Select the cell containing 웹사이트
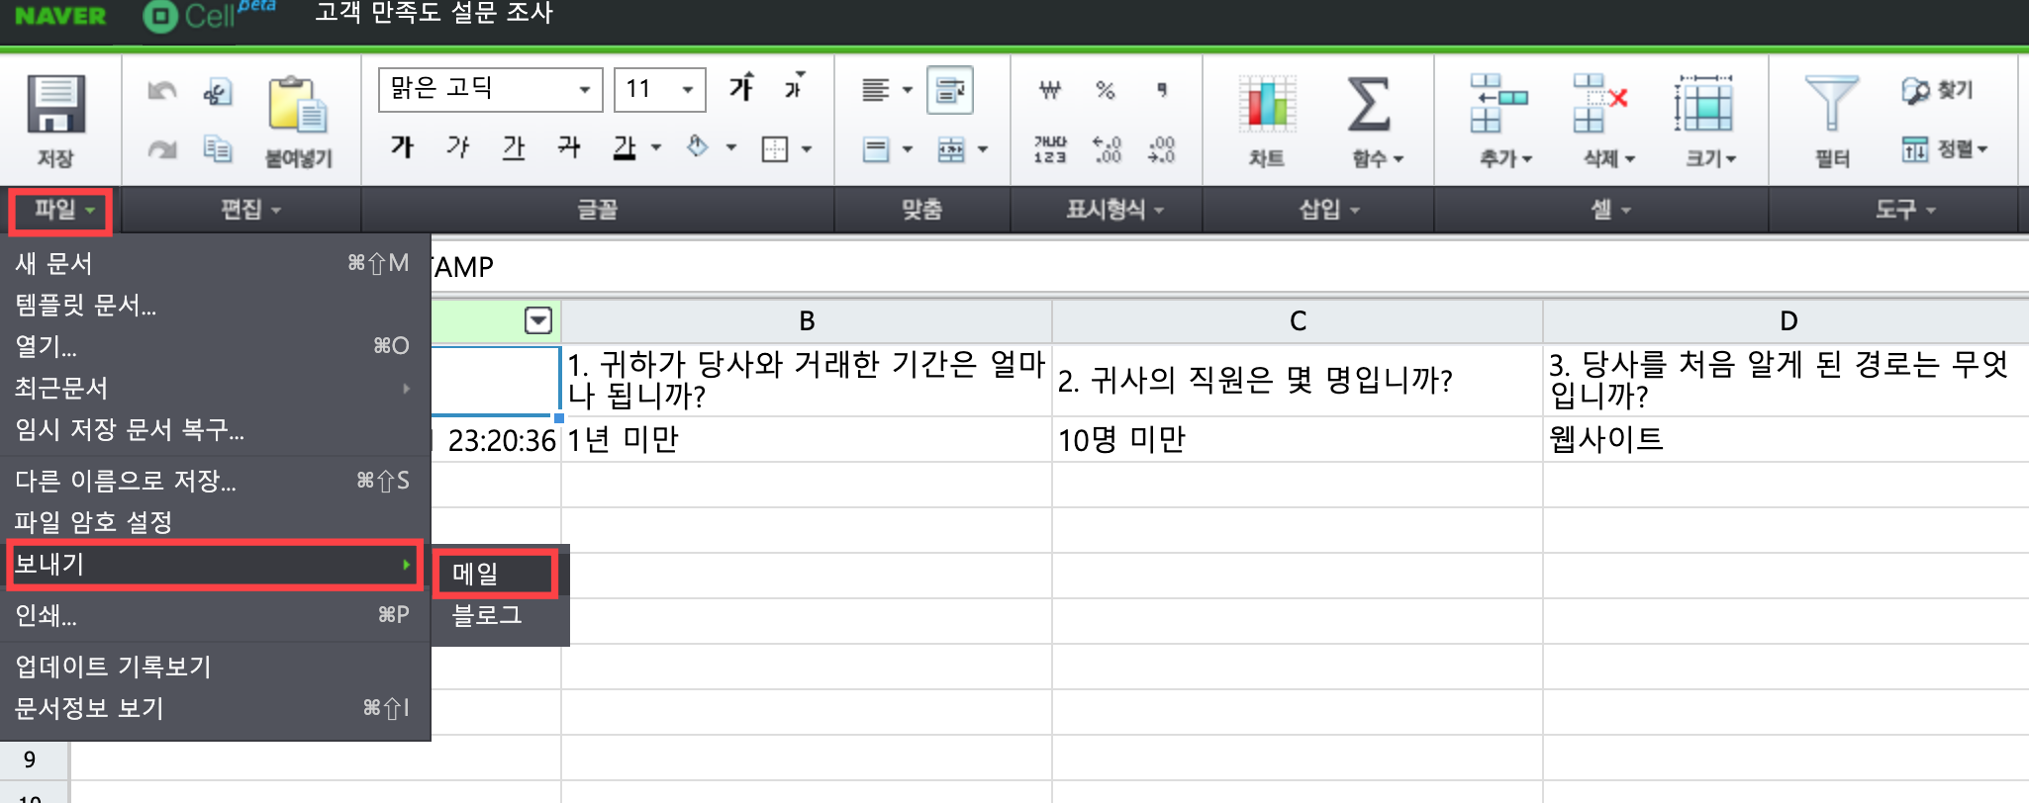Screen dimensions: 2029x803 1786,439
